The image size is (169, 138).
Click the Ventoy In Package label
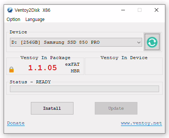pyautogui.click(x=46, y=58)
